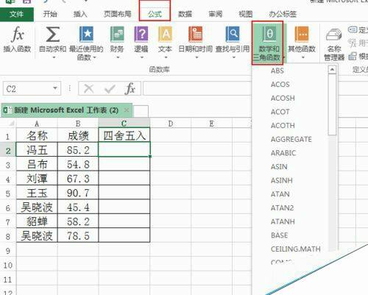
Task: Expand the Financial functions dropdown arrow
Action: click(x=118, y=57)
